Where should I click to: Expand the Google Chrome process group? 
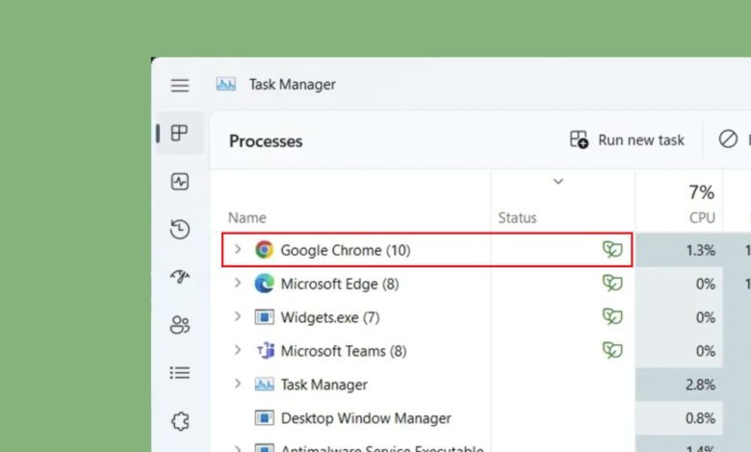click(238, 250)
